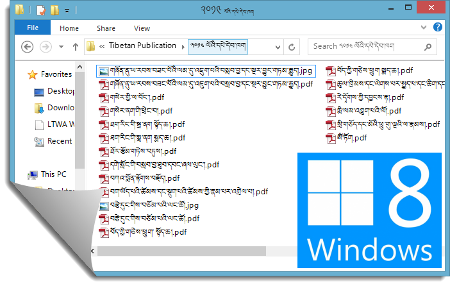The height and width of the screenshot is (286, 450).
Task: Click PDF icon of རི་དྭགས་ཀྱི་དབྱངས་རྟ།.pdf
Action: point(331,98)
